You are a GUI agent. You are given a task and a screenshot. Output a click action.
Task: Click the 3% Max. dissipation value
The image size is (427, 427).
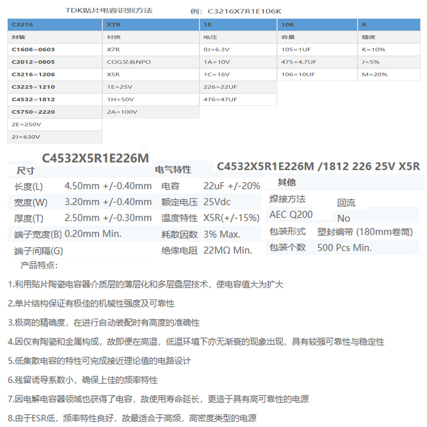coord(221,234)
